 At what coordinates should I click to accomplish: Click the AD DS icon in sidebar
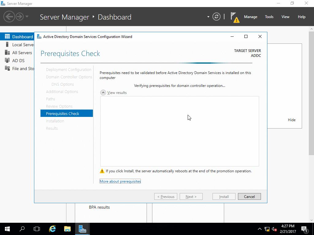(x=7, y=60)
